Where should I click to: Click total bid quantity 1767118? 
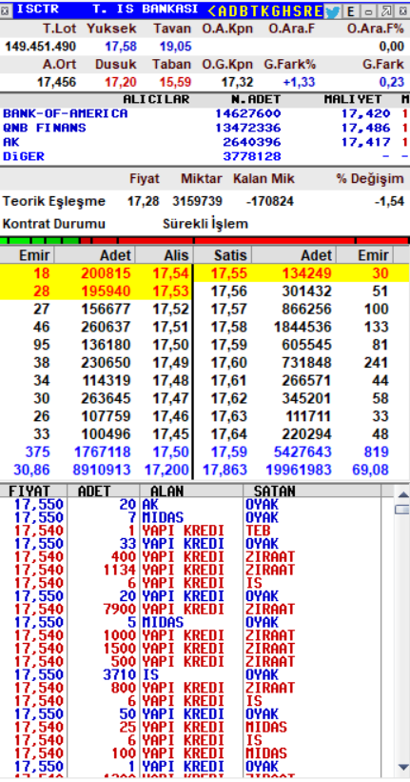[x=102, y=451]
